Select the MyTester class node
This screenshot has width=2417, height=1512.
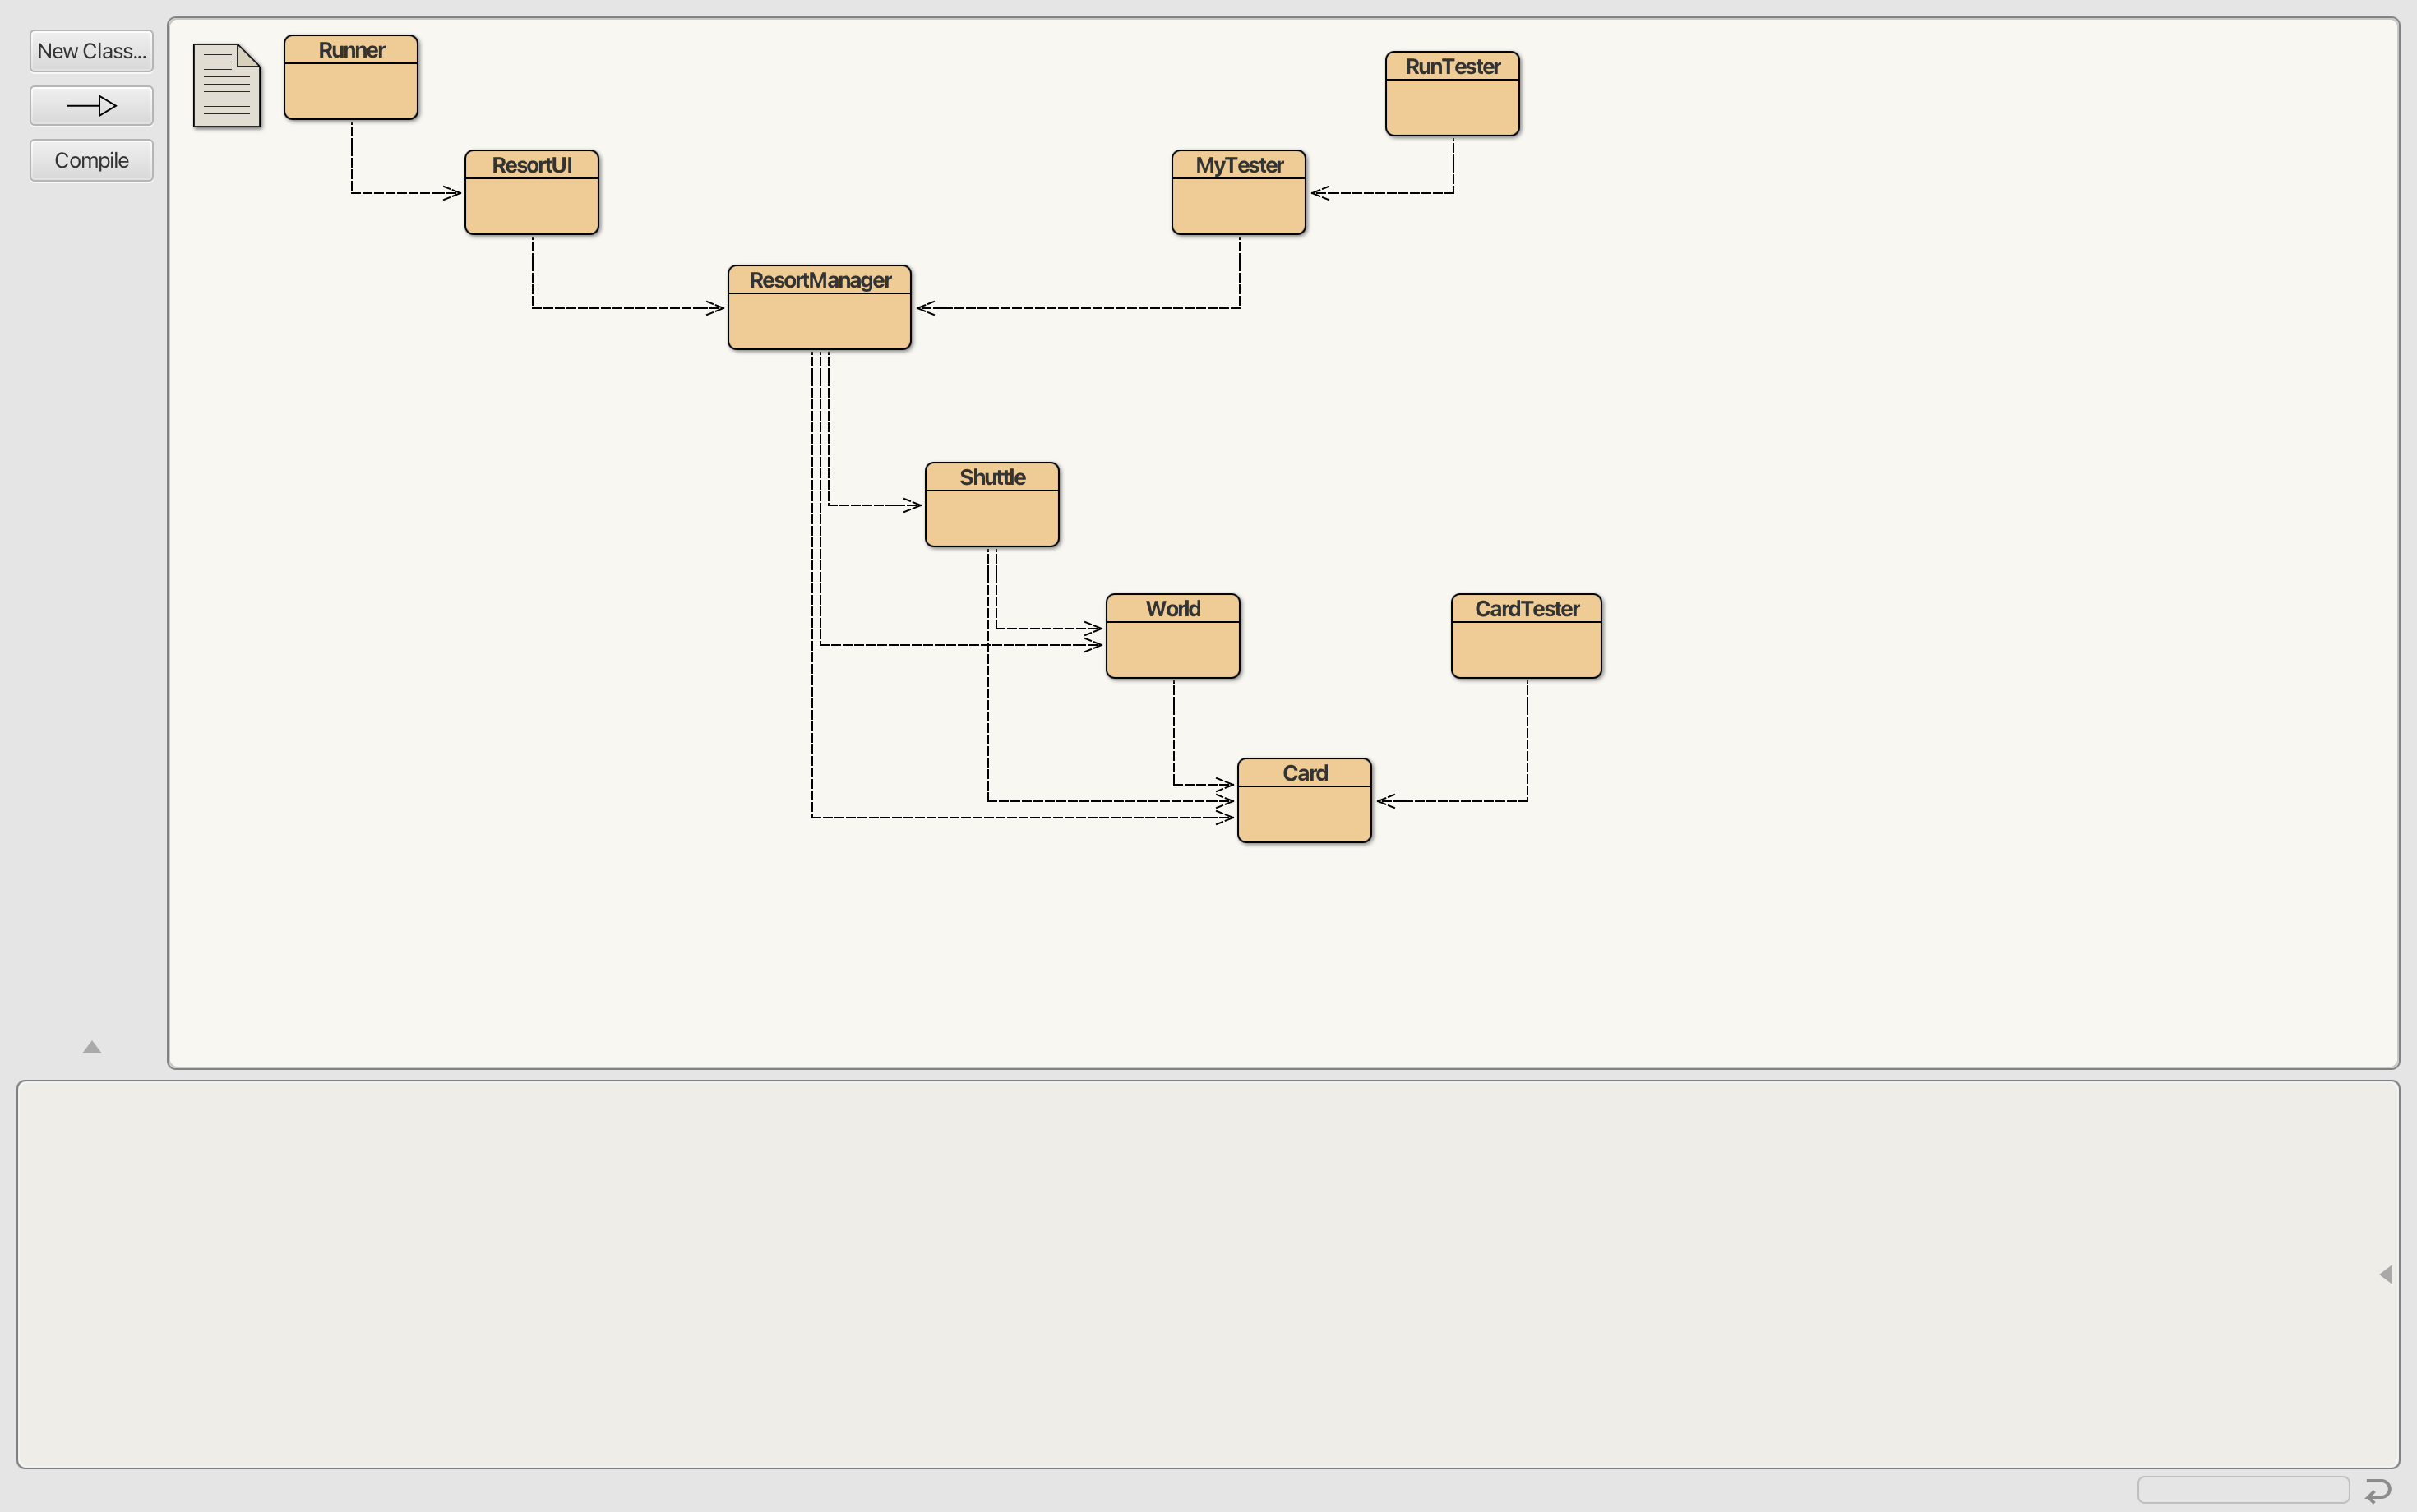pos(1239,191)
